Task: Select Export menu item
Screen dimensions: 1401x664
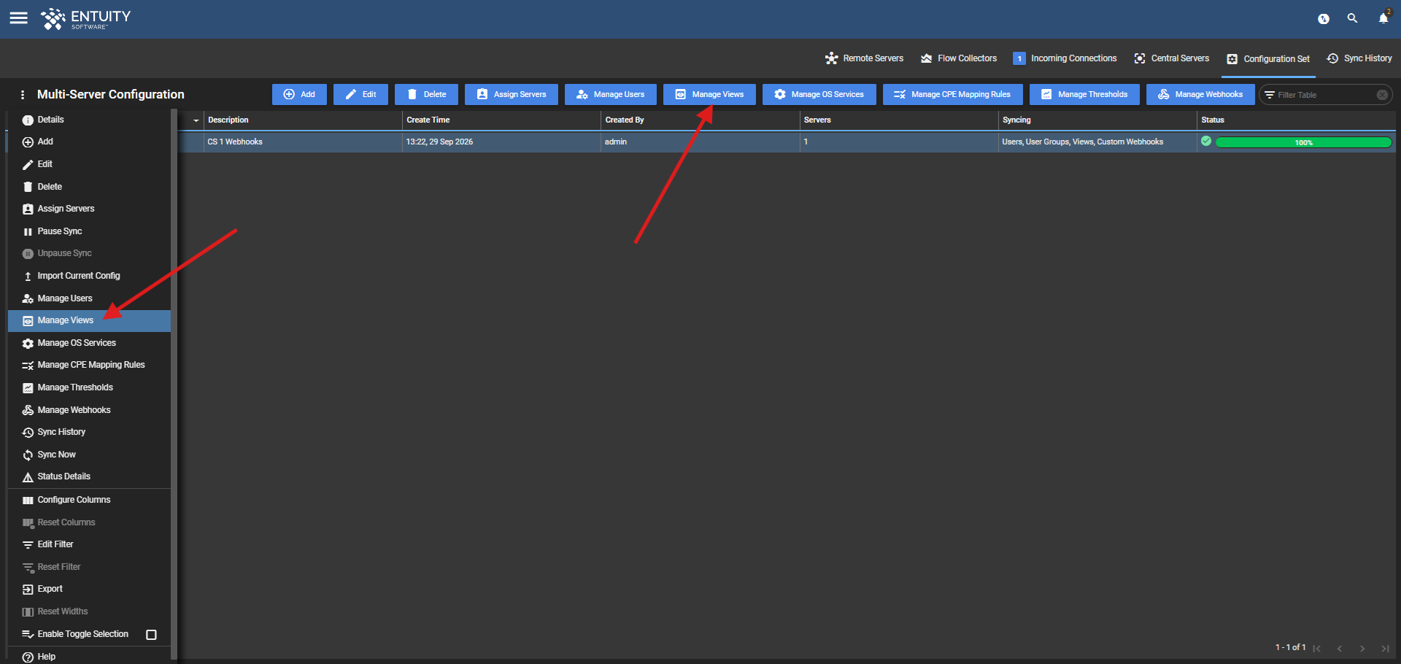Action: pos(89,589)
